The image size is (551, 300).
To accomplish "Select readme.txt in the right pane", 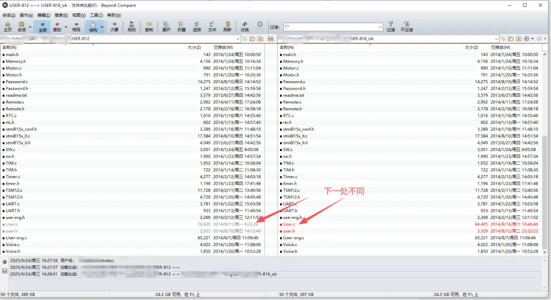I will pos(294,95).
